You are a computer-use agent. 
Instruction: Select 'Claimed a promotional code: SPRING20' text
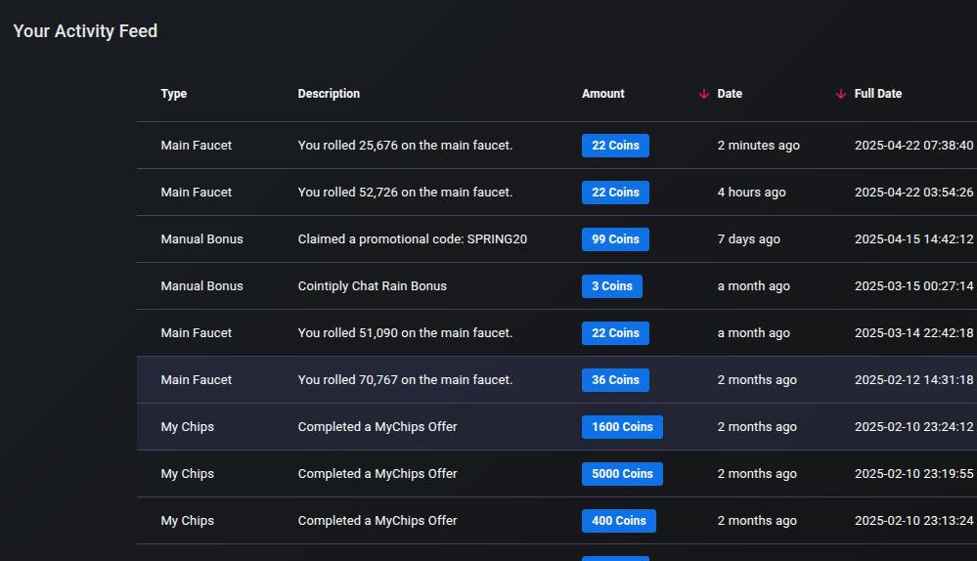pyautogui.click(x=413, y=239)
